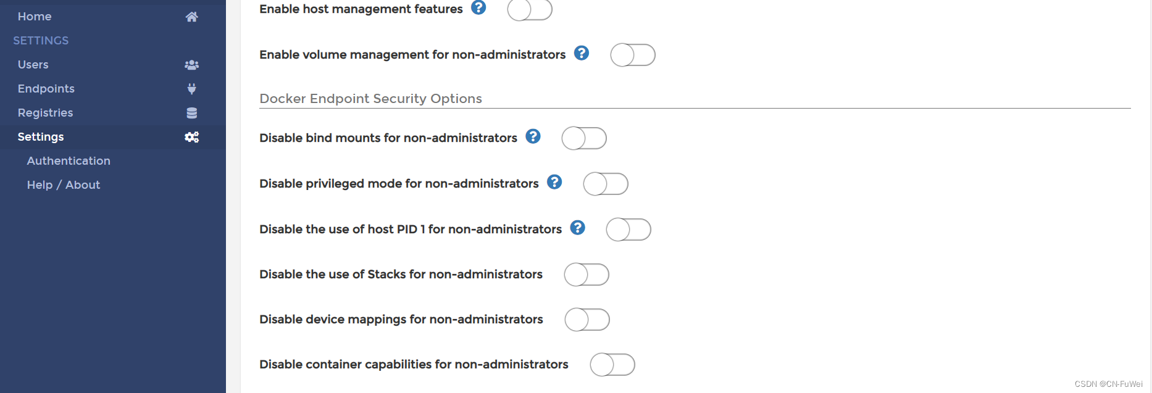Show help for disable privileged mode
Image resolution: width=1152 pixels, height=393 pixels.
[x=555, y=182]
